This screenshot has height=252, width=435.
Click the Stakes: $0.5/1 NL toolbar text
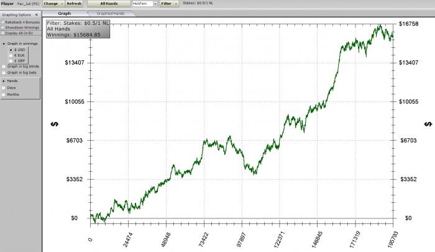point(198,3)
